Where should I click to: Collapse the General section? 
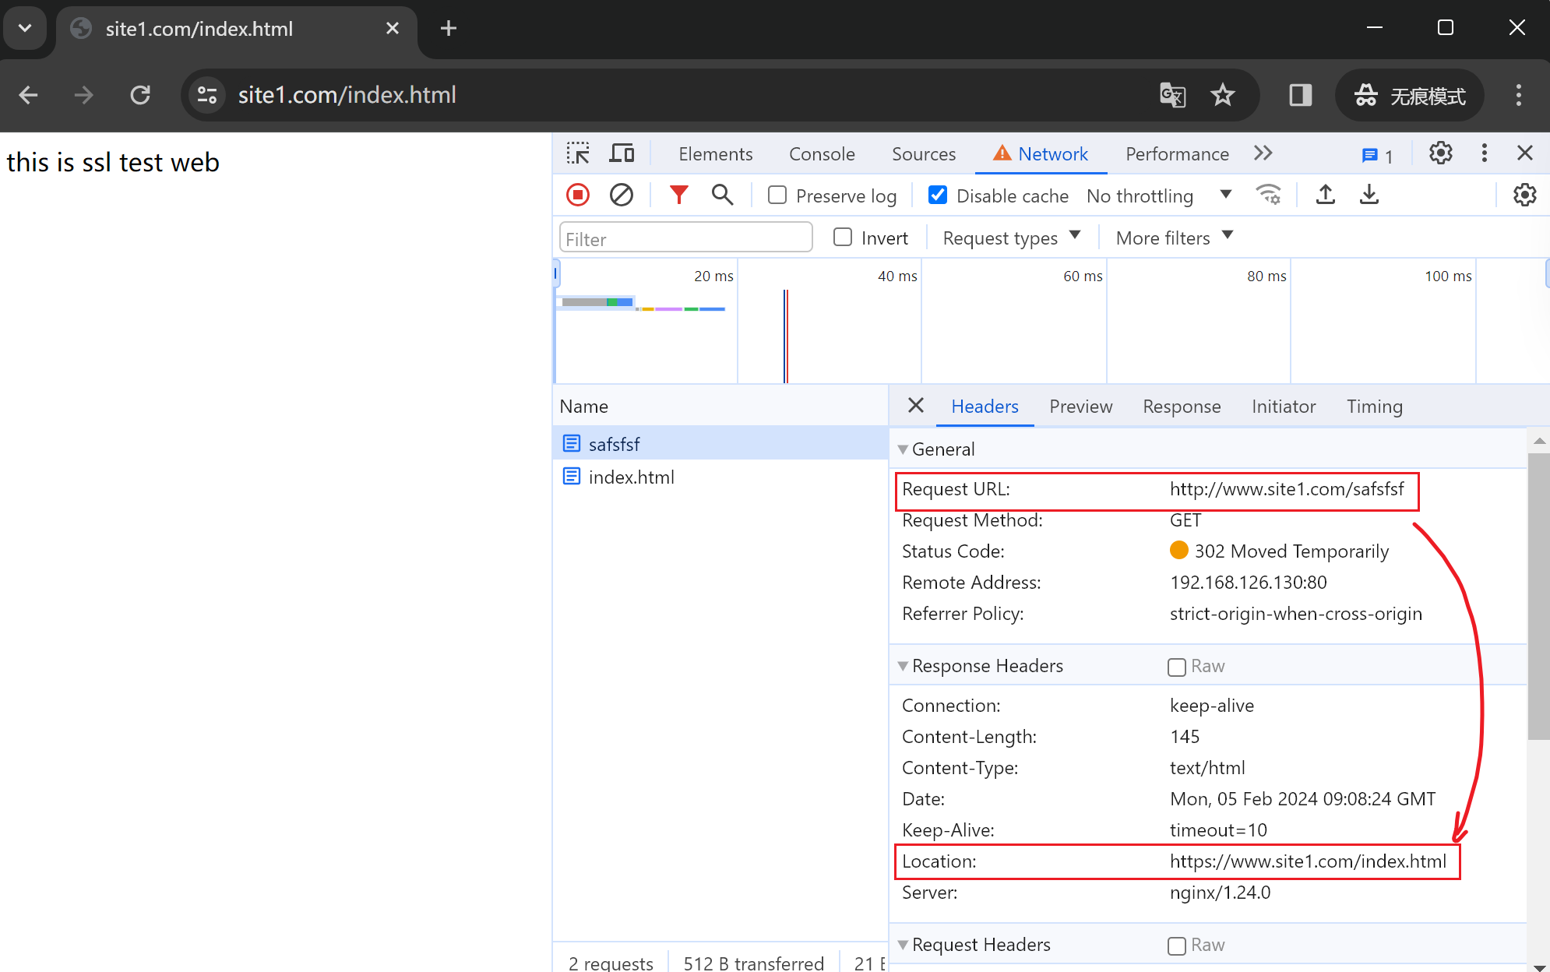pyautogui.click(x=904, y=449)
